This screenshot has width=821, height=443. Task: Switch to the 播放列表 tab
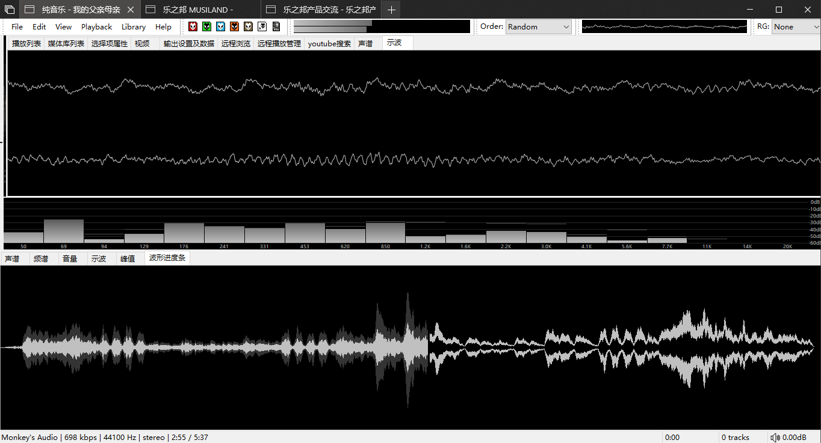(x=26, y=43)
